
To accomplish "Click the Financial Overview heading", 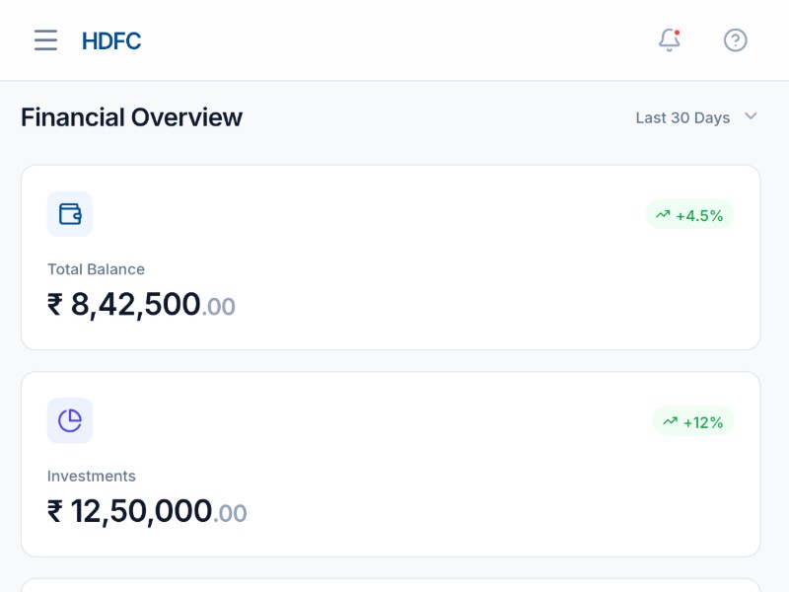I will [131, 117].
